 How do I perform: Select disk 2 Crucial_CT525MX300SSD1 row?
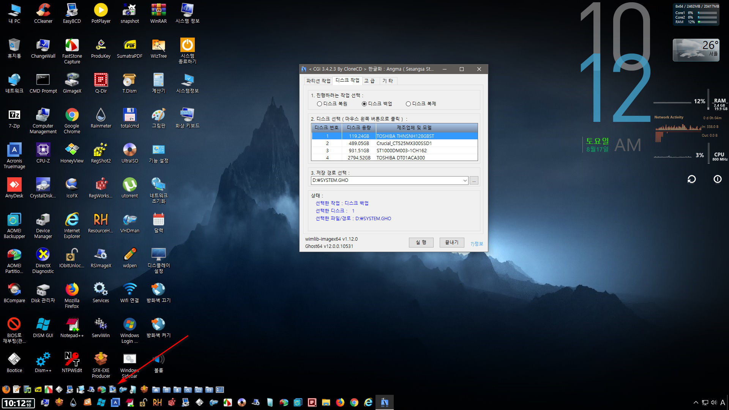(394, 143)
